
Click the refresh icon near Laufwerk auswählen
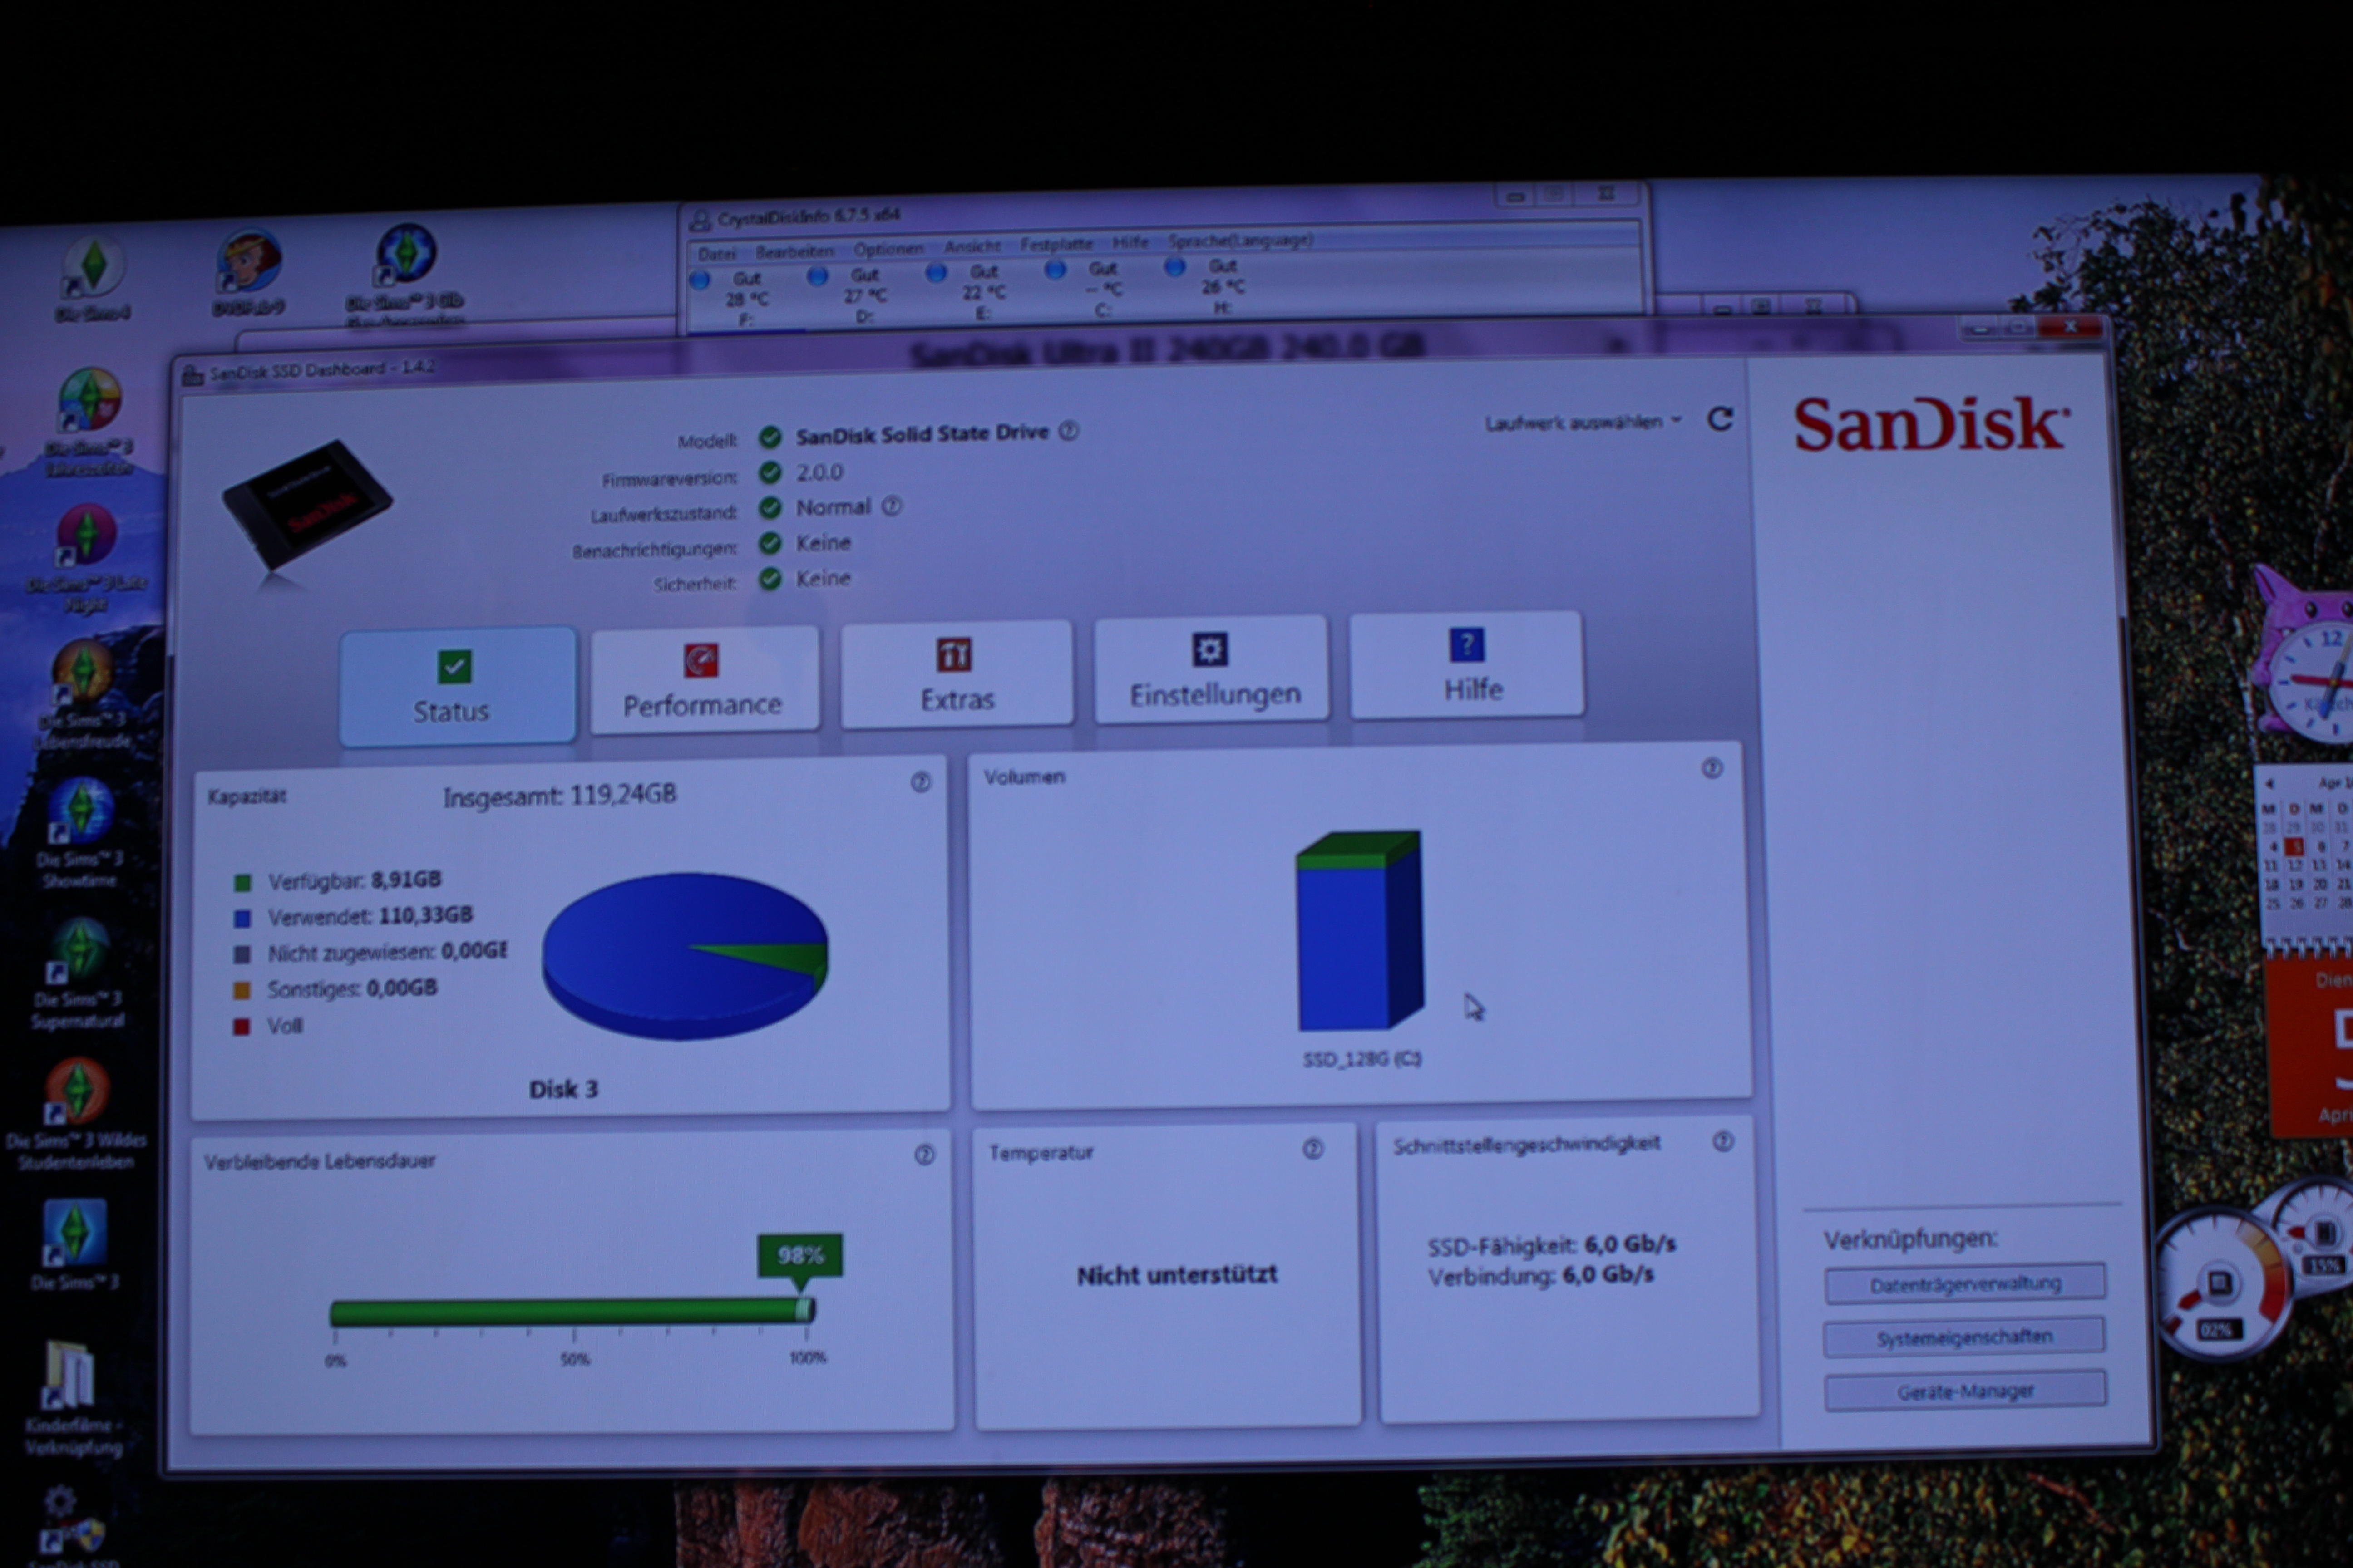point(1720,419)
